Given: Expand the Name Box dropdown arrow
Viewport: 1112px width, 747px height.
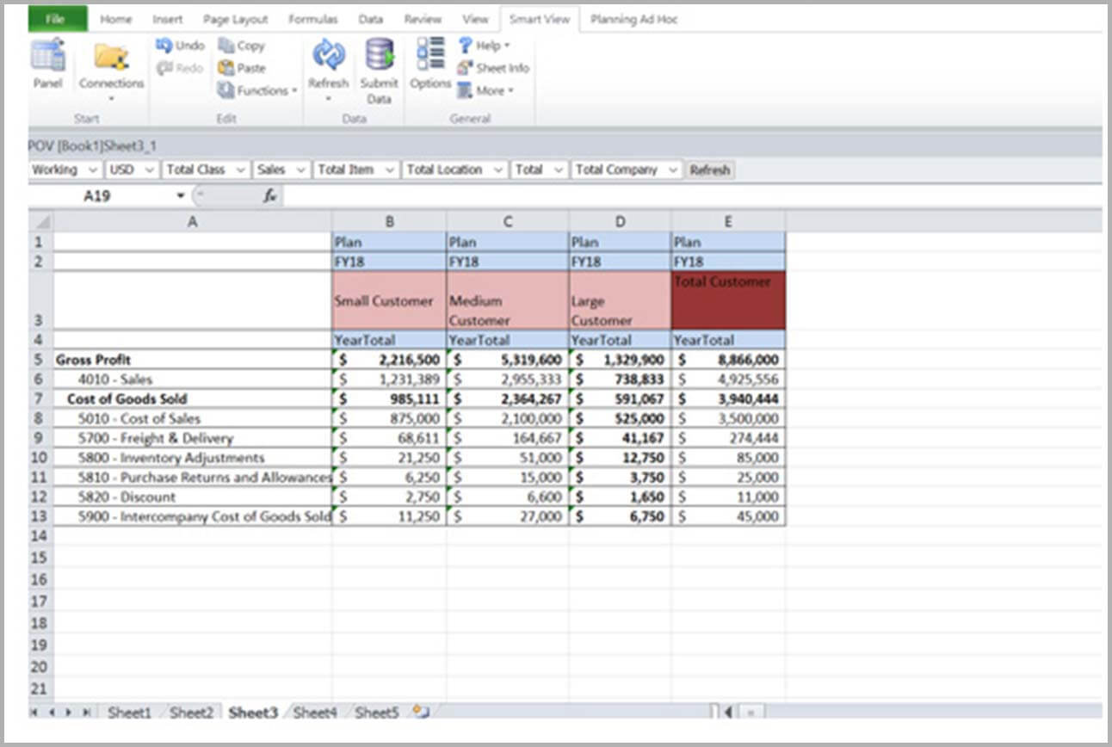Looking at the screenshot, I should tap(181, 196).
